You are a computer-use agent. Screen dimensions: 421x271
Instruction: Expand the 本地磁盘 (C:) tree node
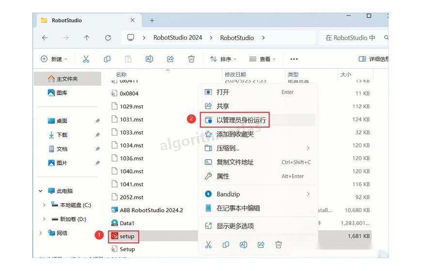coord(44,205)
